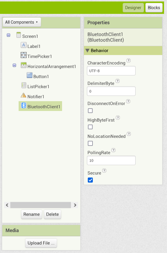Click the Upload File button

[x=41, y=243]
